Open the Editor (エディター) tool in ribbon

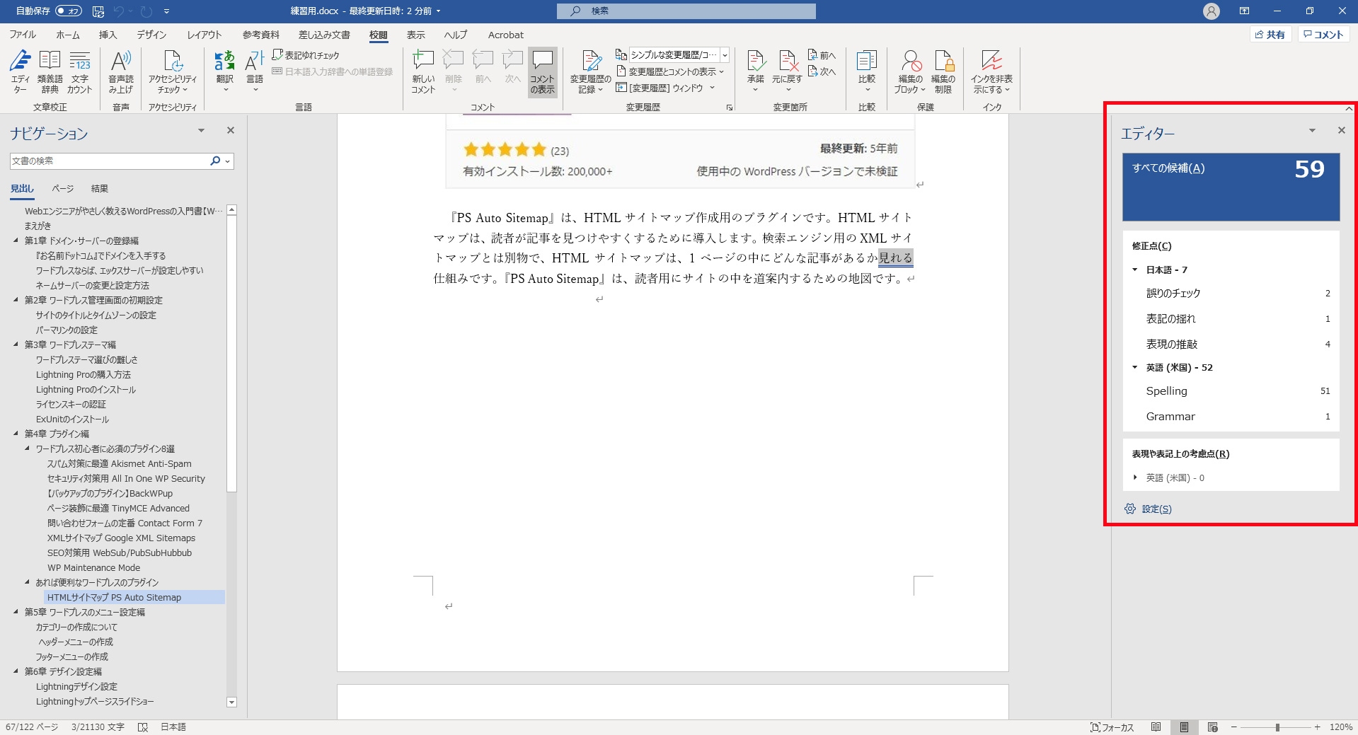pyautogui.click(x=20, y=71)
